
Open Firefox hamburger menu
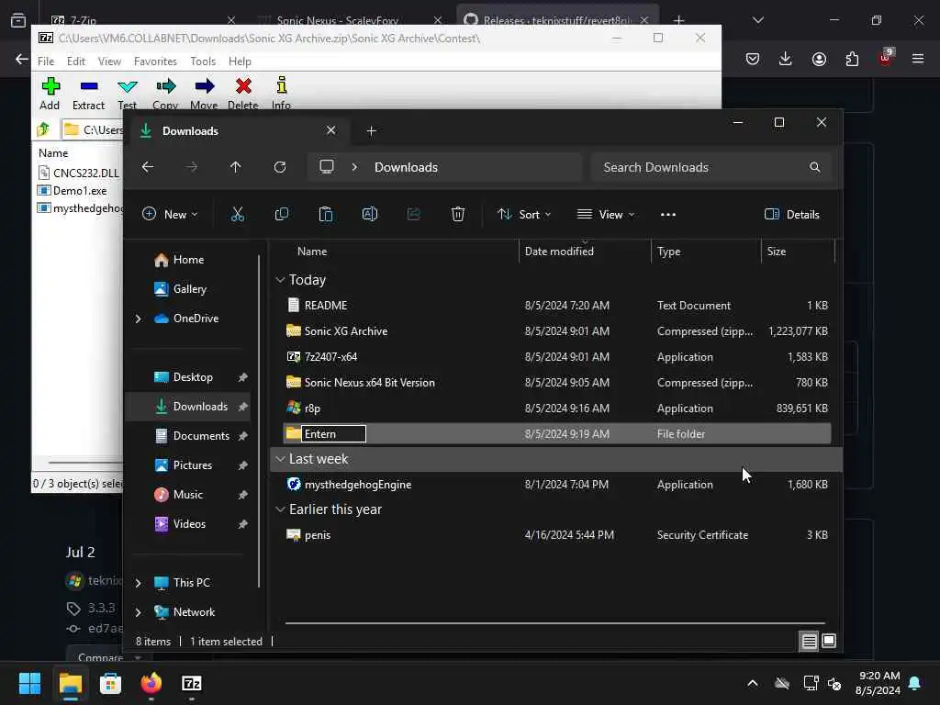pos(918,59)
